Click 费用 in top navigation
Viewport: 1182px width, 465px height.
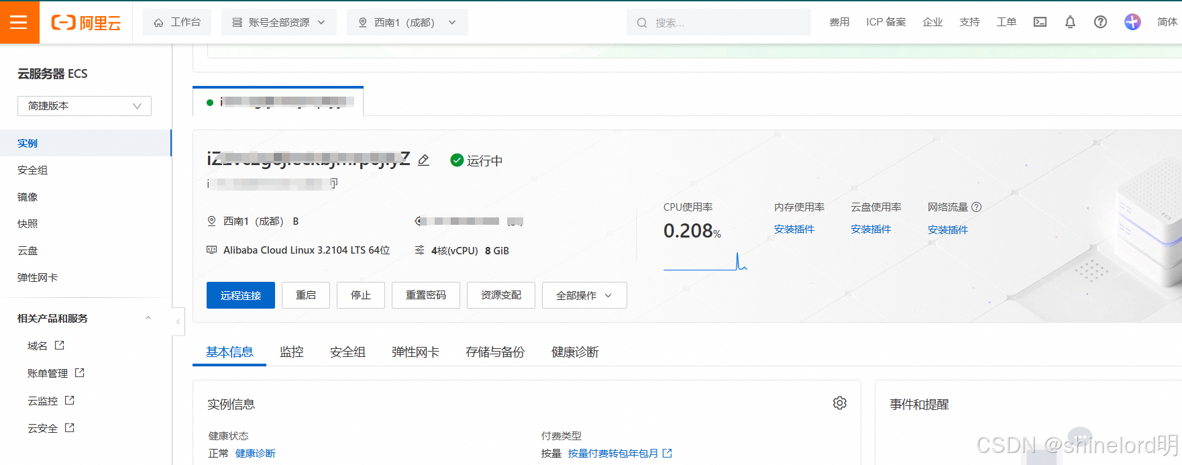click(x=839, y=22)
